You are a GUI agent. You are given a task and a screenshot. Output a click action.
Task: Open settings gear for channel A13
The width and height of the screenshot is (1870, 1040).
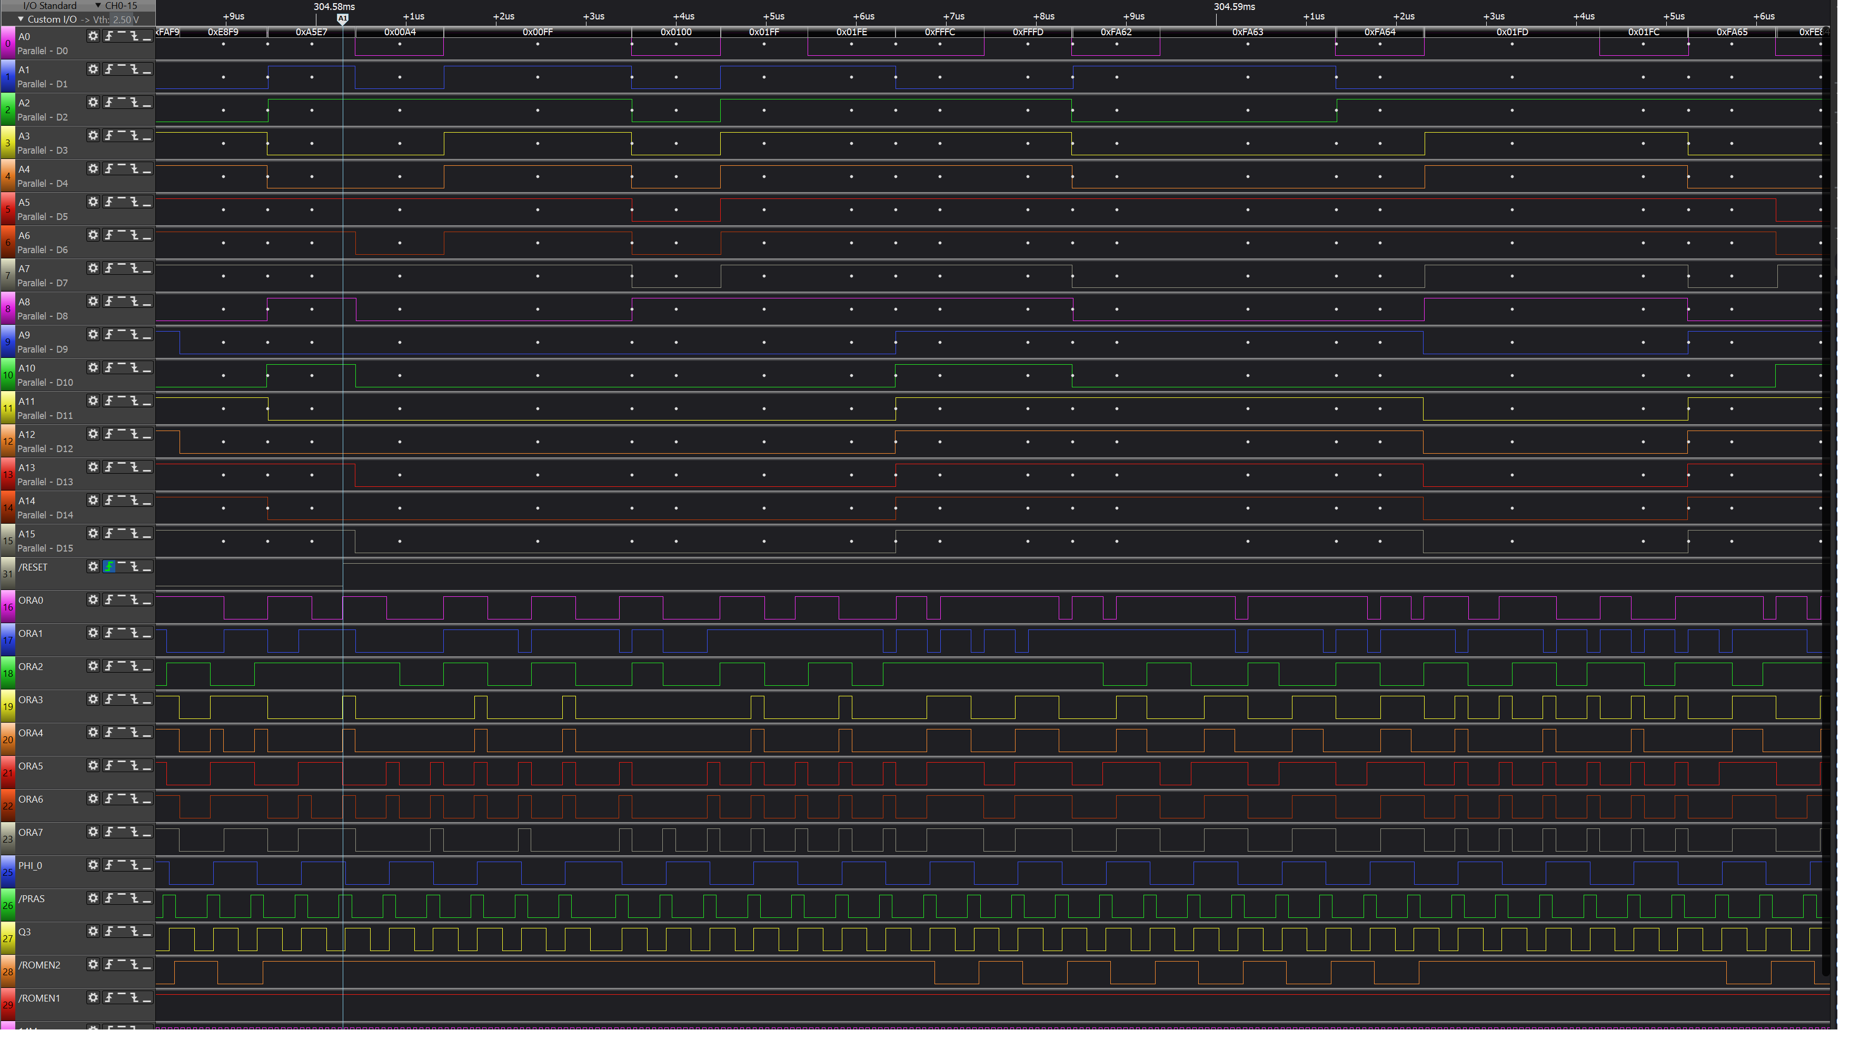pos(93,467)
